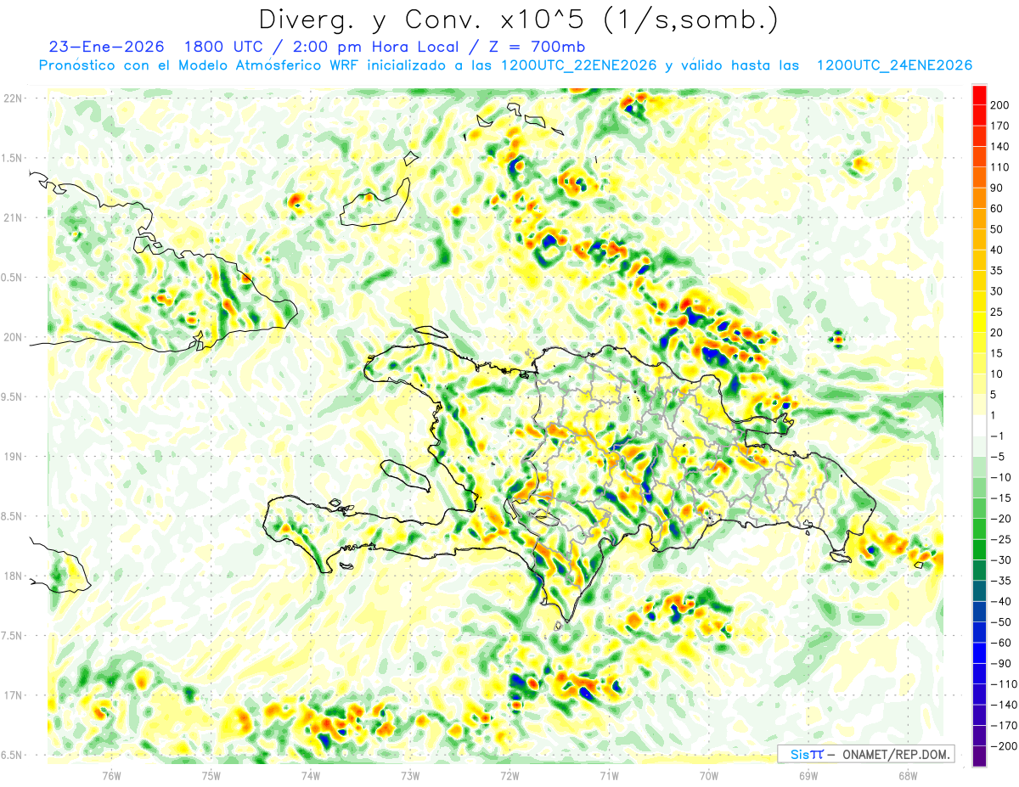This screenshot has height=787, width=1019.
Task: Click the 76W longitude axis label
Action: coord(111,775)
